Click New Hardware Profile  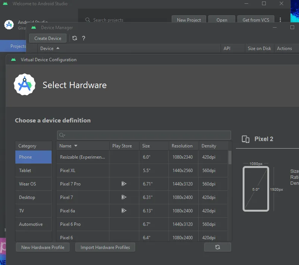pyautogui.click(x=43, y=247)
